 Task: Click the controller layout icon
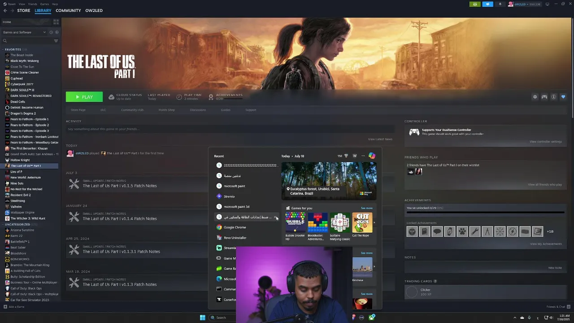[x=544, y=97]
